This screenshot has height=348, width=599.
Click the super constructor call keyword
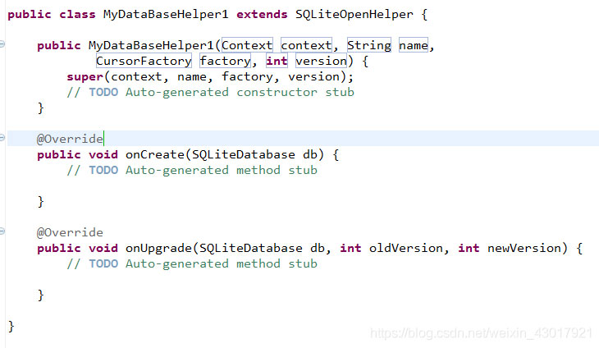85,77
